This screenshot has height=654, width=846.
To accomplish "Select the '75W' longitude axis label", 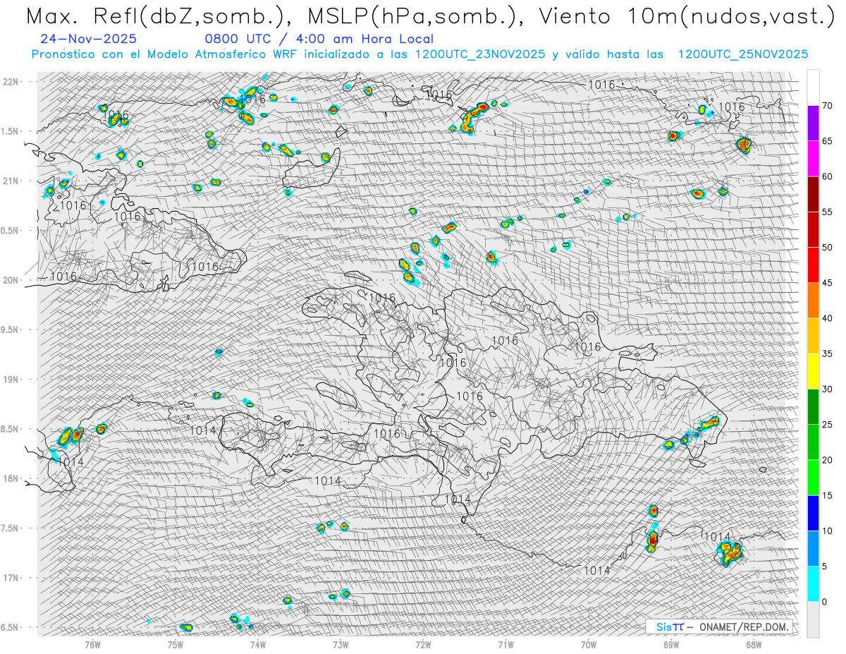I will point(175,644).
